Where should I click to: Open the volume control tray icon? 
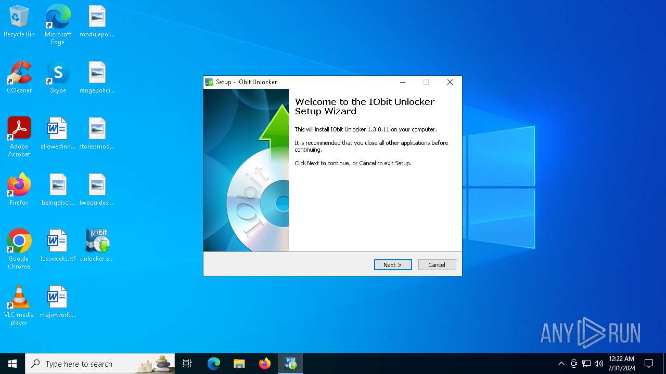tap(598, 364)
